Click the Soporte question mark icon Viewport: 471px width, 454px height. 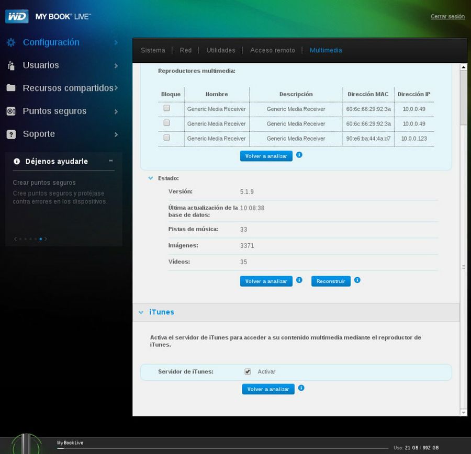tap(11, 134)
